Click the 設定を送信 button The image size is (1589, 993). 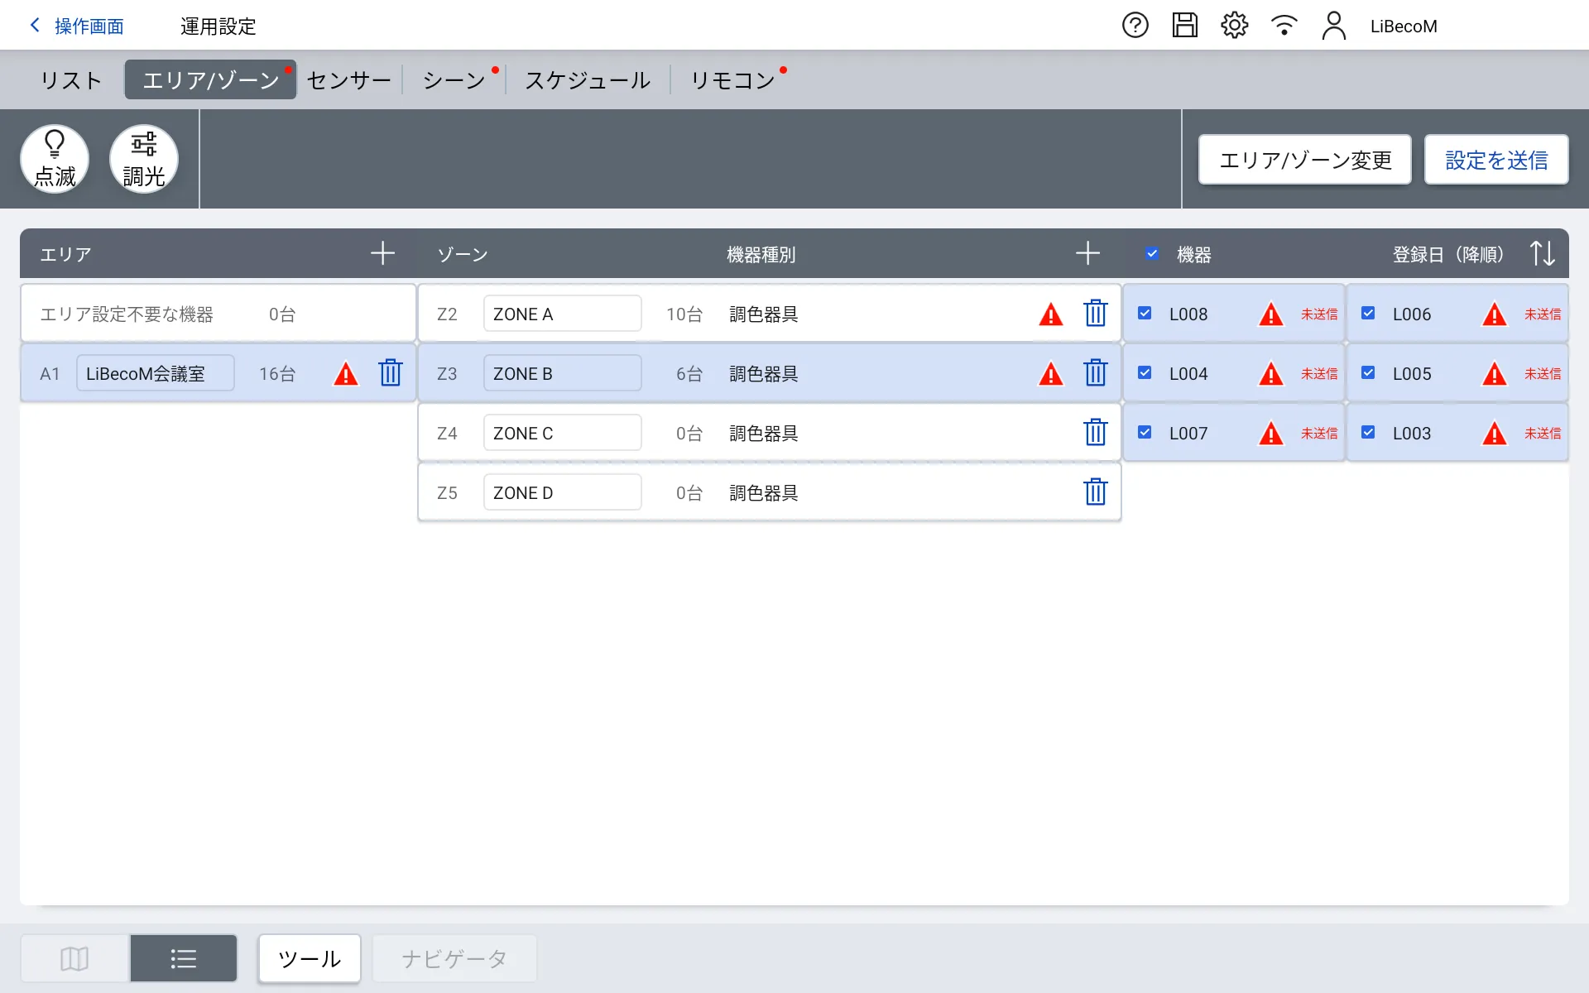click(1495, 160)
